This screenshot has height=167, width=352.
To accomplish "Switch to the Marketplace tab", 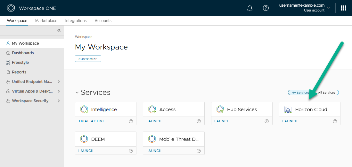I will pyautogui.click(x=46, y=20).
